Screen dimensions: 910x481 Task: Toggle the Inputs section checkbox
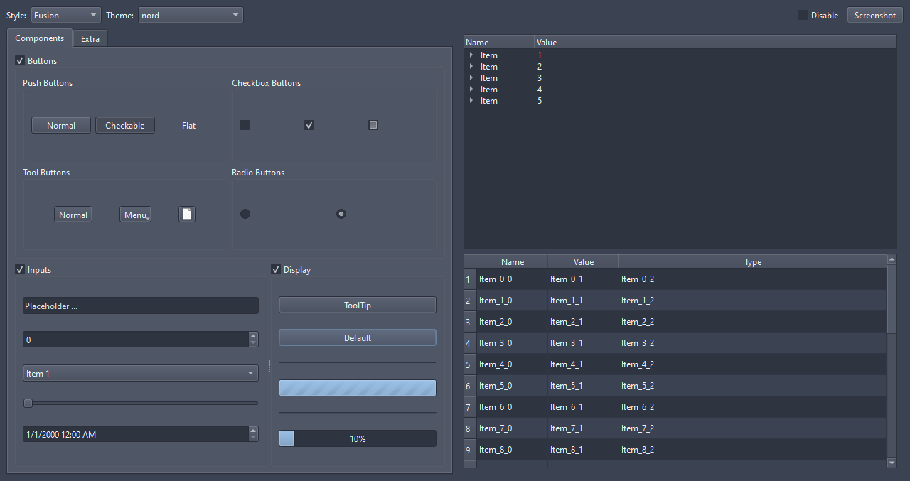point(20,269)
